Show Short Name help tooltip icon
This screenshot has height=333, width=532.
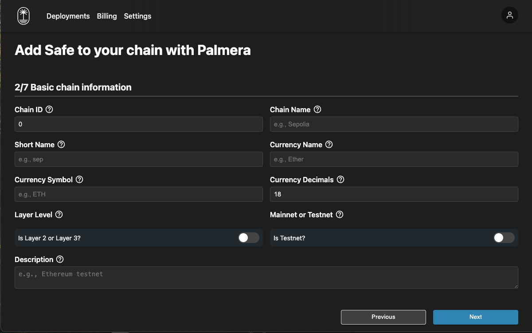pyautogui.click(x=61, y=145)
